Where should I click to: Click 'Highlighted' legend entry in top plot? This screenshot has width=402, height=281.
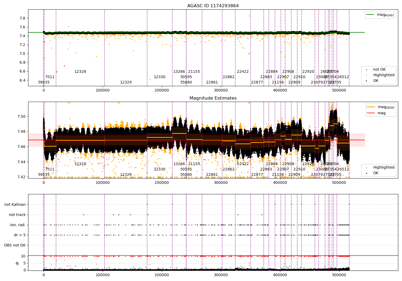pyautogui.click(x=384, y=75)
